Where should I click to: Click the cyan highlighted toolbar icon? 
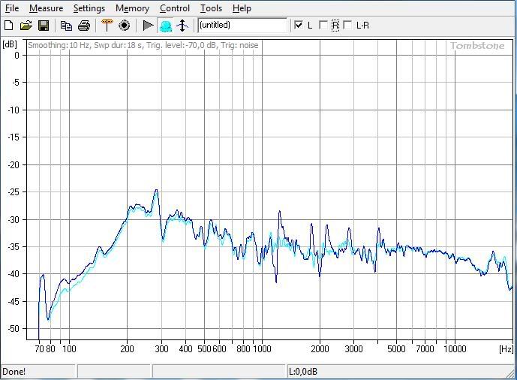pos(165,26)
